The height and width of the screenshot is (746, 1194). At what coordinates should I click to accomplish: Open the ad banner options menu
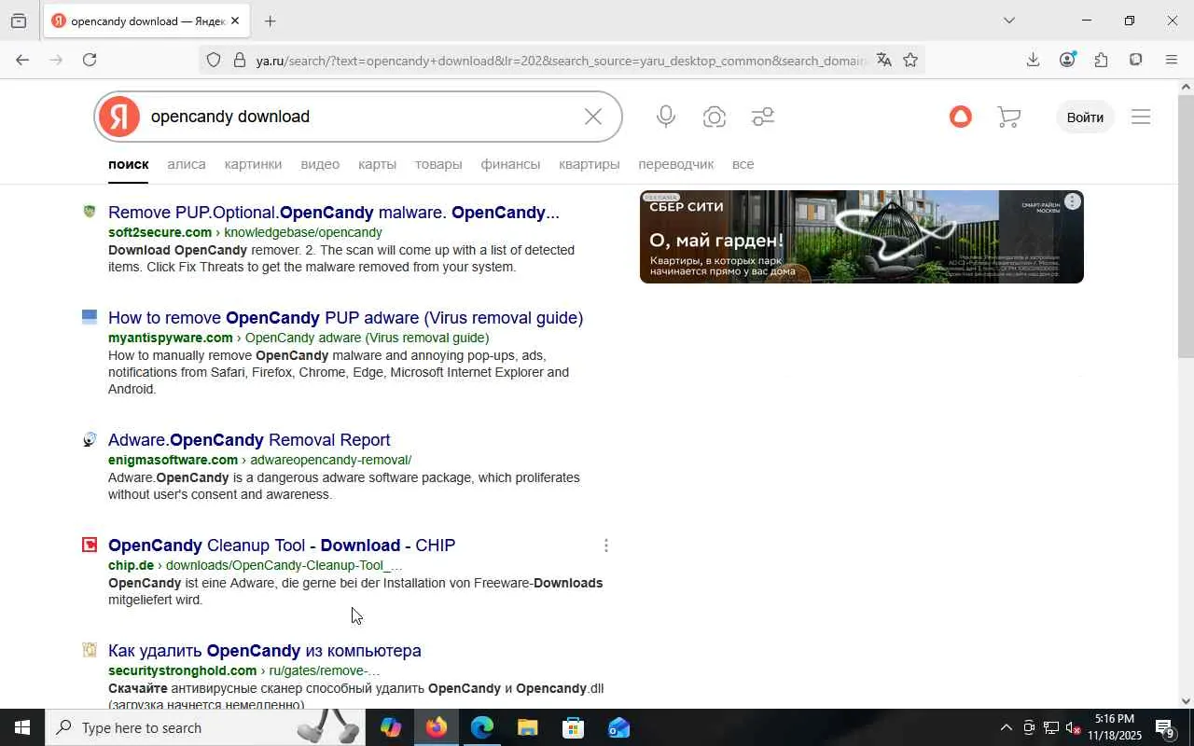tap(1073, 201)
